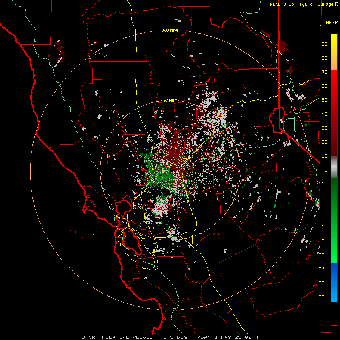Click the 10 value on the velocity scale
This screenshot has width=340, height=340.
pos(325,156)
